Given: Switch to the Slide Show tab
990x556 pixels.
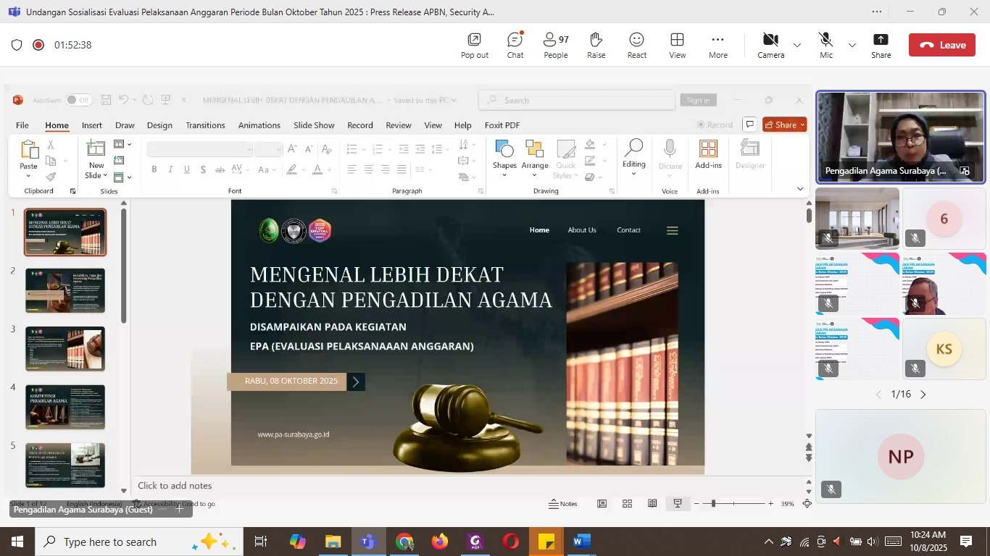Looking at the screenshot, I should (x=314, y=125).
